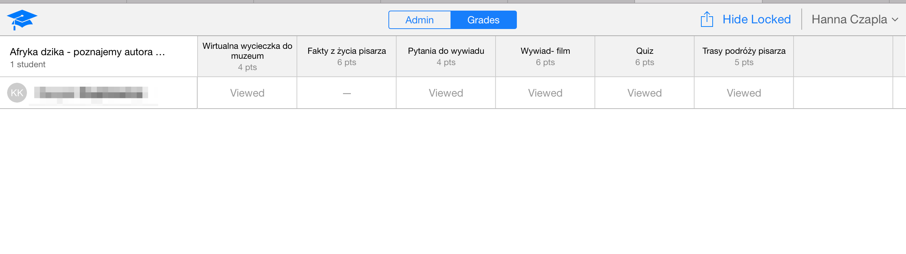Click the dash cell under Fakty z życia pisarza
This screenshot has height=254, width=906.
coord(347,93)
